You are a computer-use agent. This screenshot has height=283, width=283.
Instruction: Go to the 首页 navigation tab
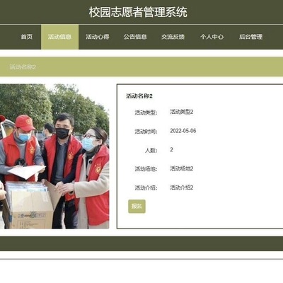(27, 37)
